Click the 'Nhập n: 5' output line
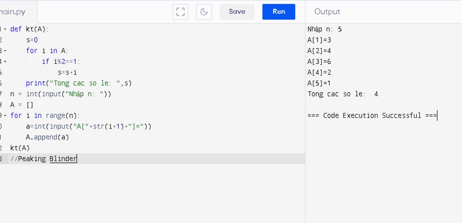The height and width of the screenshot is (223, 462). [325, 29]
